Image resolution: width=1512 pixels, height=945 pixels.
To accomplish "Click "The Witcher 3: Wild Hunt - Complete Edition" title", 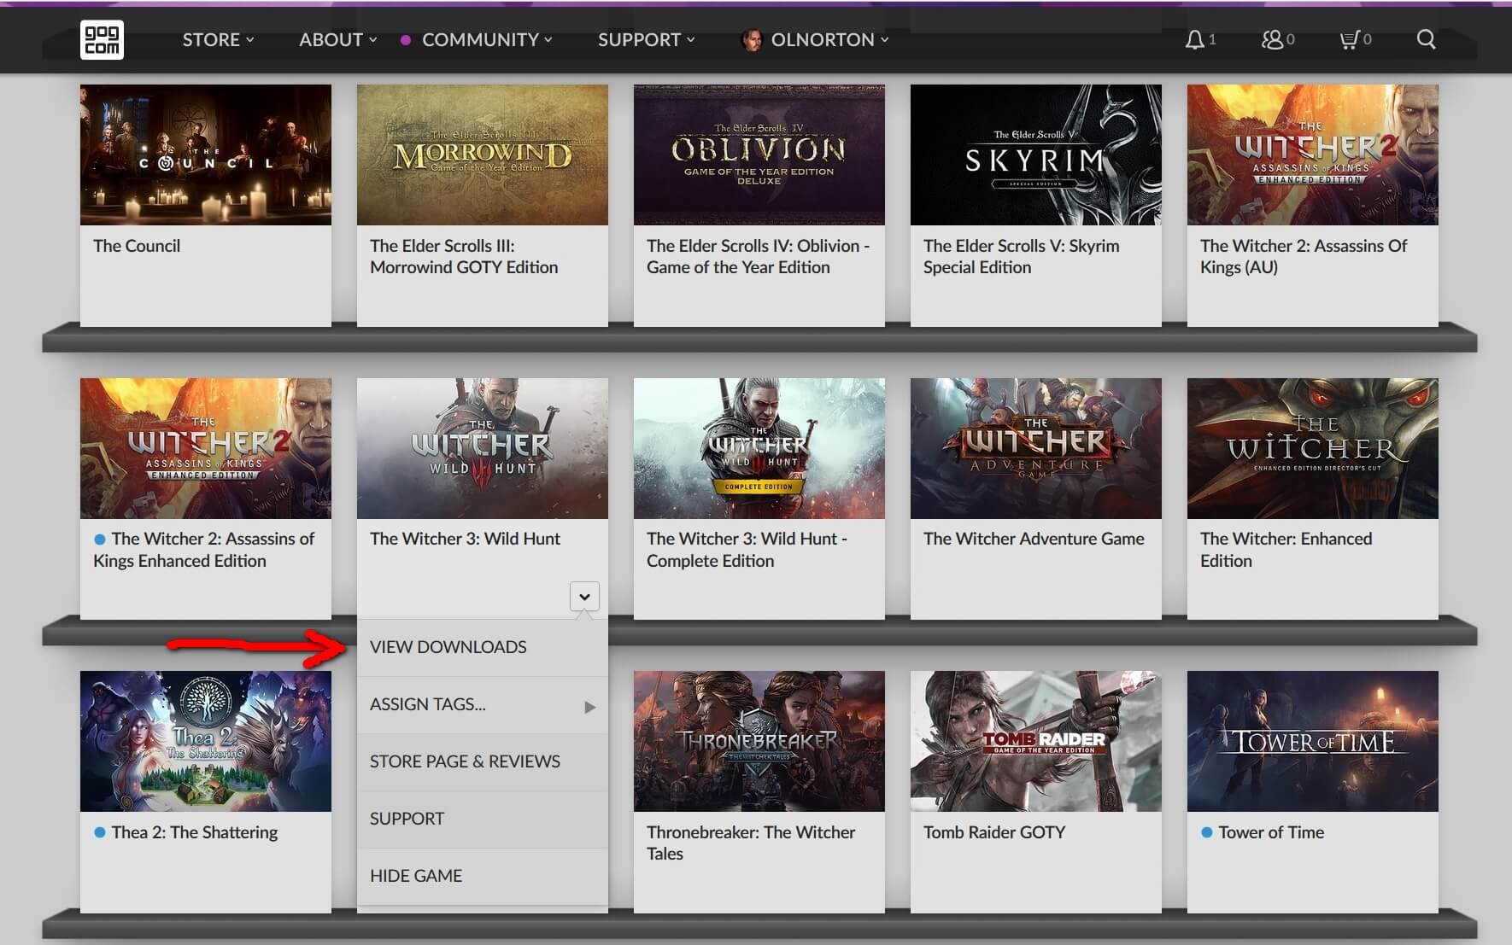I will (747, 550).
